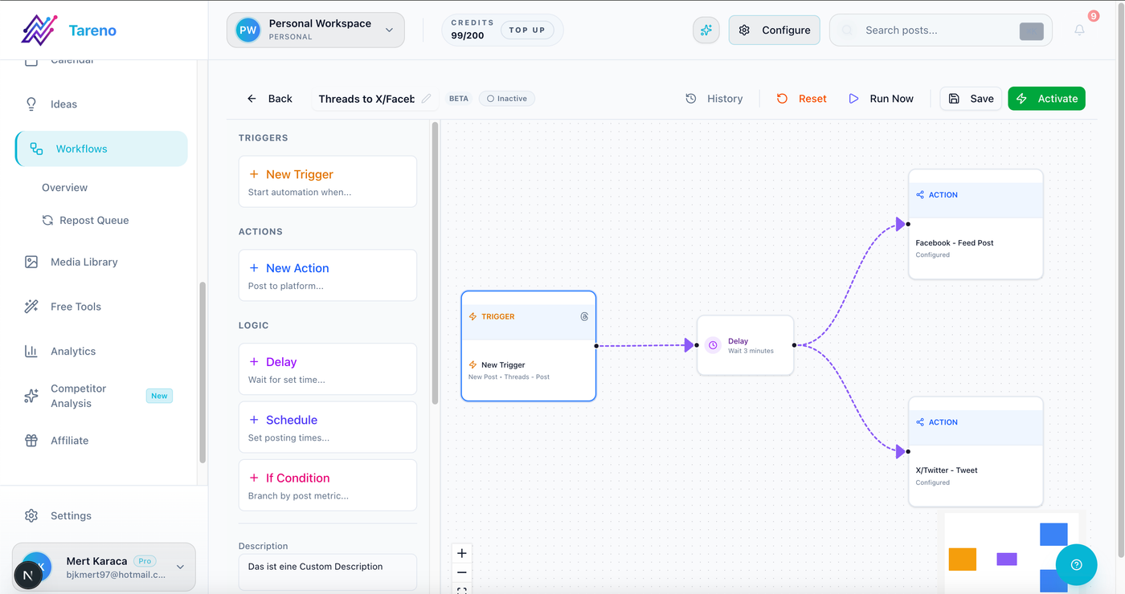1125x594 pixels.
Task: Activate the workflow
Action: pos(1046,99)
